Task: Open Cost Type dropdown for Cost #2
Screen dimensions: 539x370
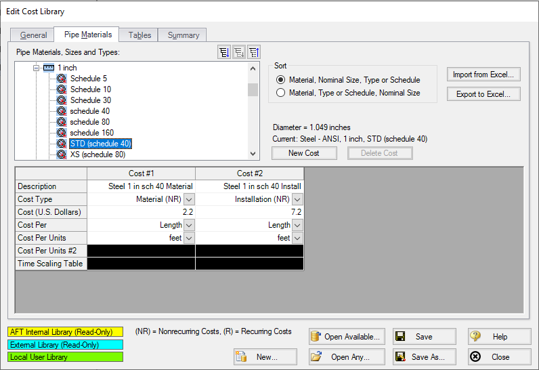Action: (298, 199)
